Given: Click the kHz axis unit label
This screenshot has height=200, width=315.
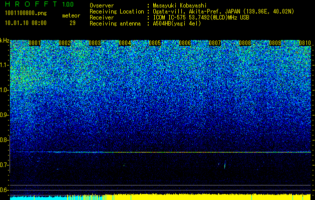Looking at the screenshot, I should [x=5, y=40].
